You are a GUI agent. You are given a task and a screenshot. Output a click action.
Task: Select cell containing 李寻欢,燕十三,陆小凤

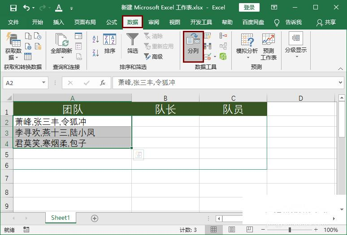72,132
